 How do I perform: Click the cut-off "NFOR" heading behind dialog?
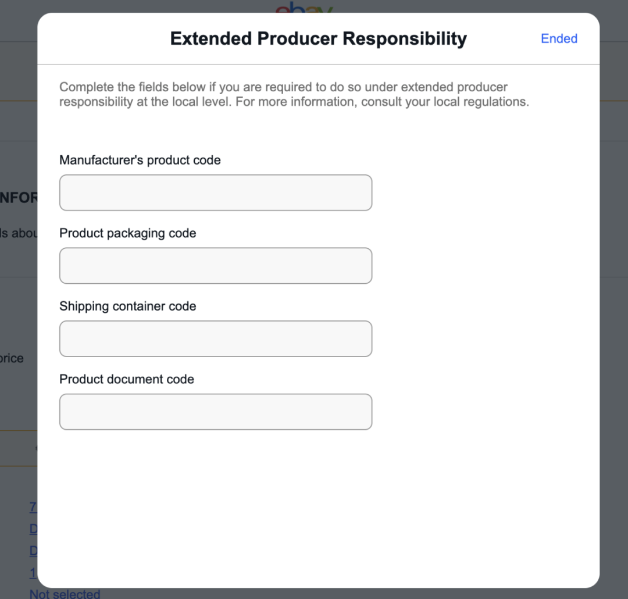[x=19, y=198]
